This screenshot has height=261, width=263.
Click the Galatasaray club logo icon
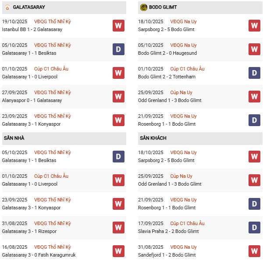coord(7,7)
